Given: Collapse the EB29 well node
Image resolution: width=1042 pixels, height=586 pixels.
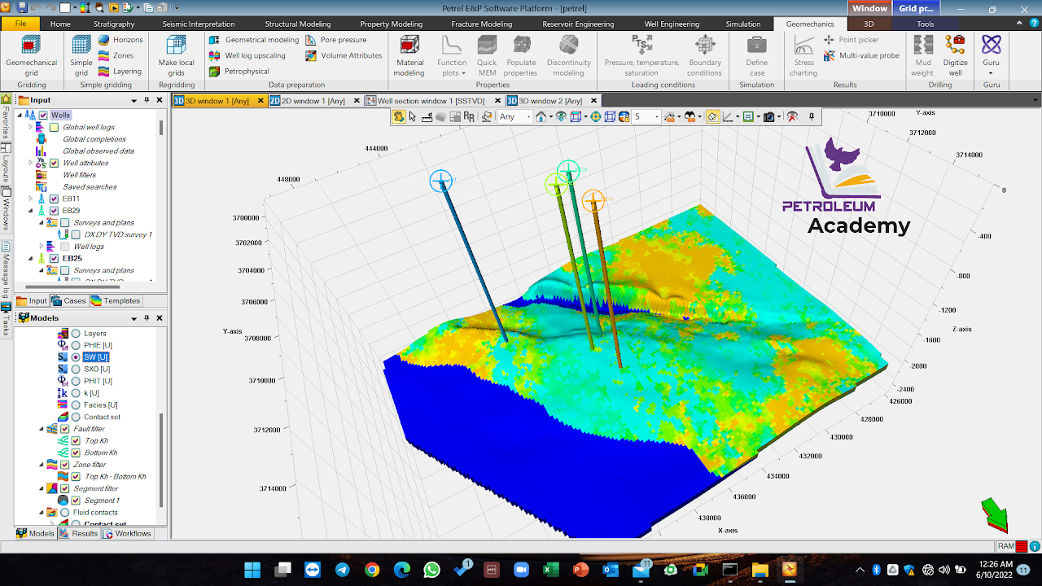Looking at the screenshot, I should 30,211.
